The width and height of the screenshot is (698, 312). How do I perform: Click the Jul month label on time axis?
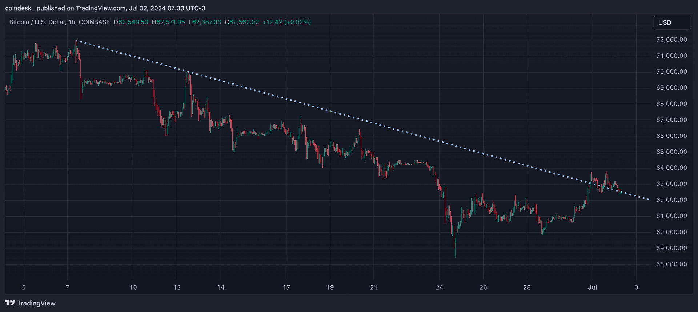pyautogui.click(x=593, y=287)
